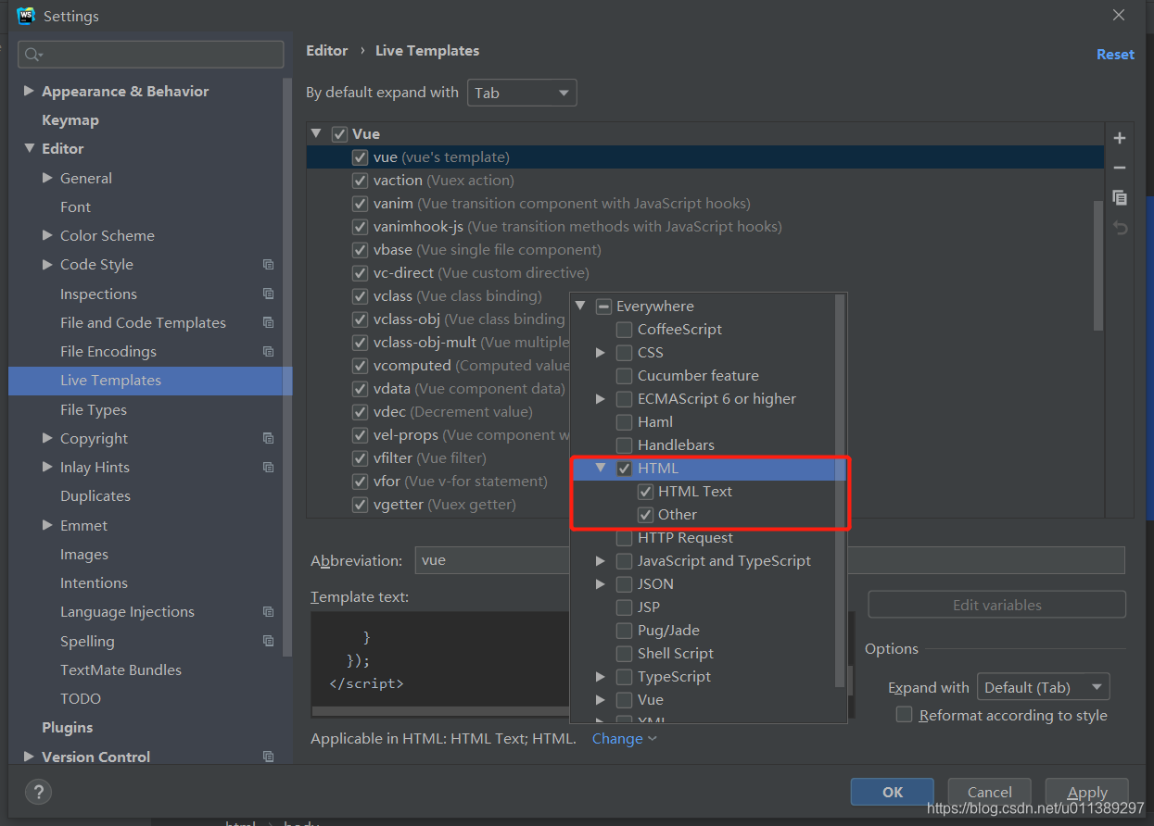1154x826 pixels.
Task: Click project-level icon beside Inspections
Action: (x=268, y=294)
